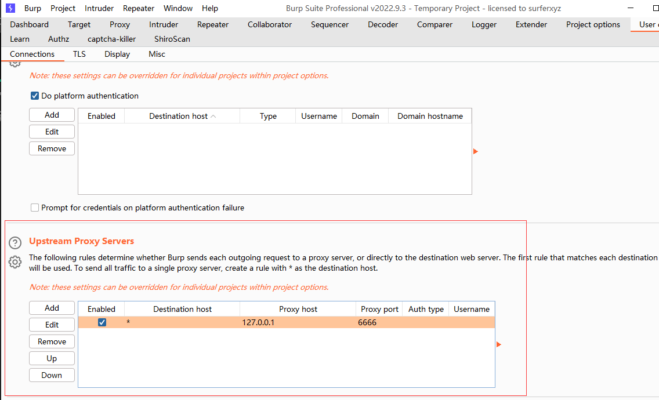
Task: Switch to the Repeater tool tab
Action: coord(213,24)
